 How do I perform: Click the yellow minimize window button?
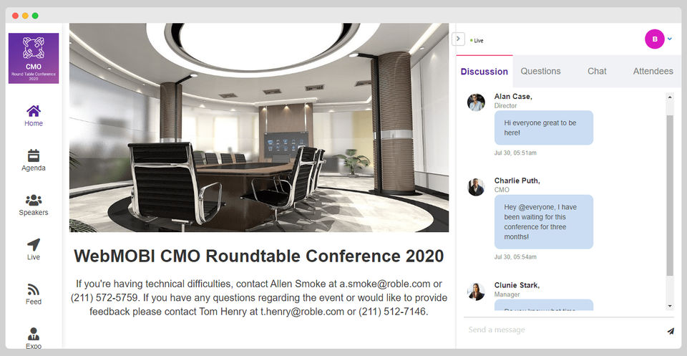[25, 16]
